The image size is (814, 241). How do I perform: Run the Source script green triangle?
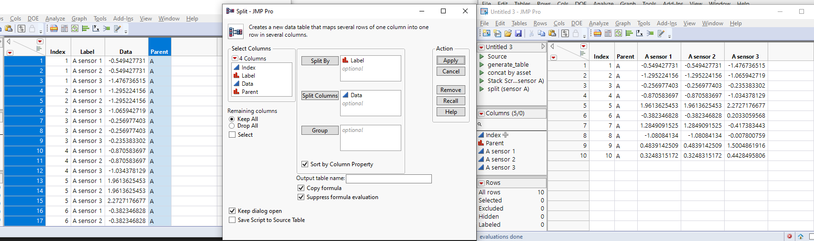click(x=482, y=57)
